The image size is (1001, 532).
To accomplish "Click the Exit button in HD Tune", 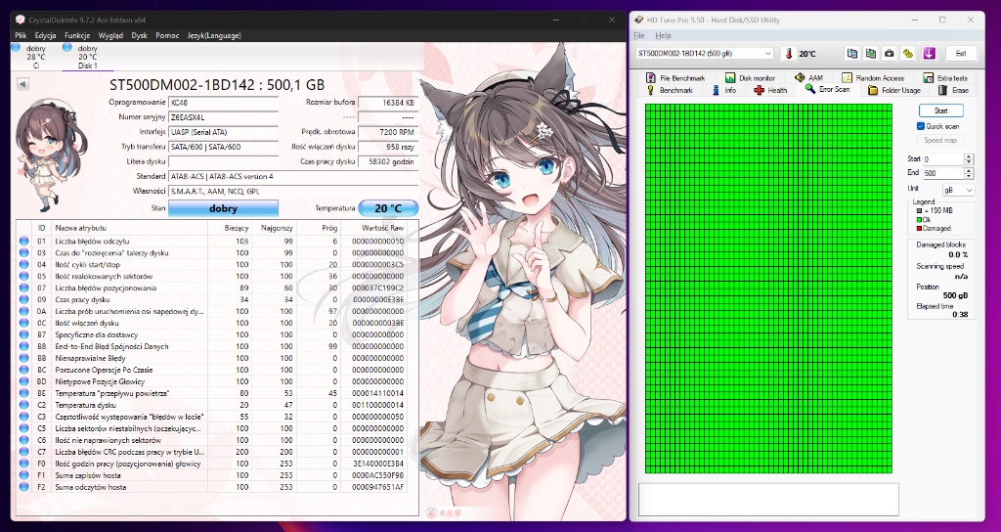I will pyautogui.click(x=960, y=54).
